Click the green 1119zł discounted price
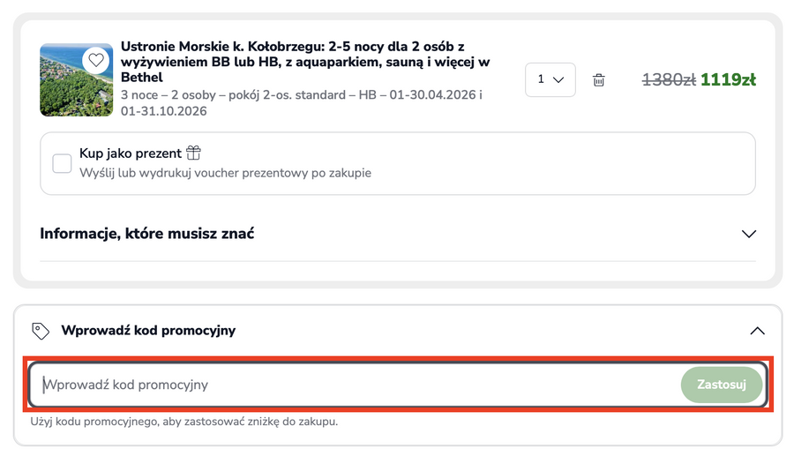 click(728, 80)
